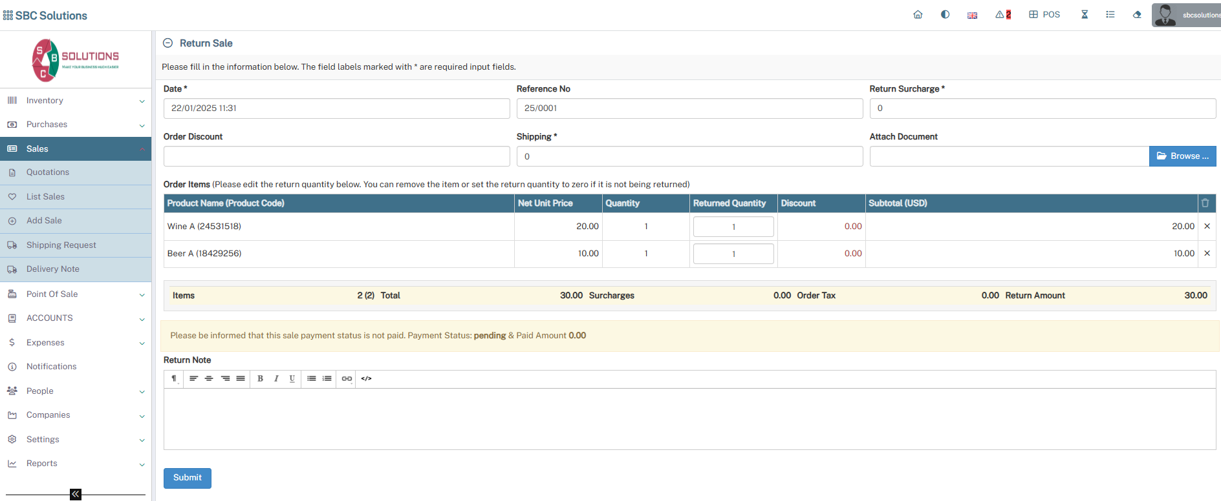Toggle bold formatting in Return Note
The image size is (1221, 501).
tap(260, 379)
